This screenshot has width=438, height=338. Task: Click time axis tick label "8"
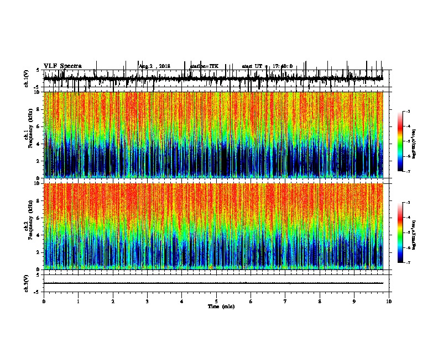click(x=320, y=302)
